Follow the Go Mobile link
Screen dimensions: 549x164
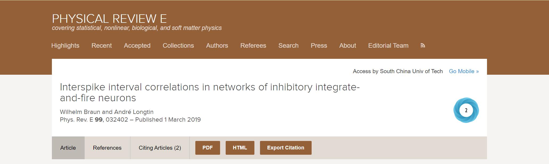coord(464,71)
